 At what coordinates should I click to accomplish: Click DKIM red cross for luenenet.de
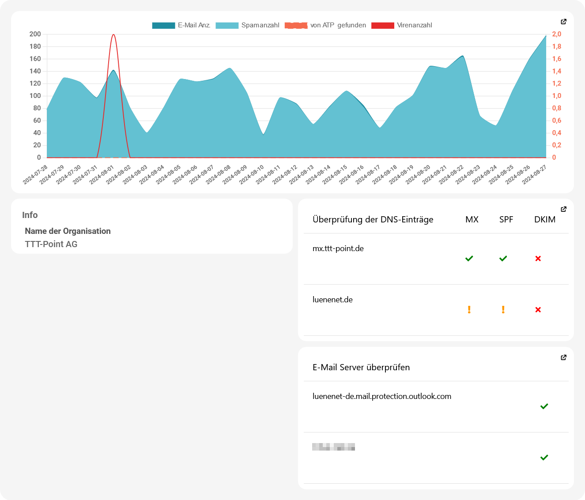click(538, 310)
